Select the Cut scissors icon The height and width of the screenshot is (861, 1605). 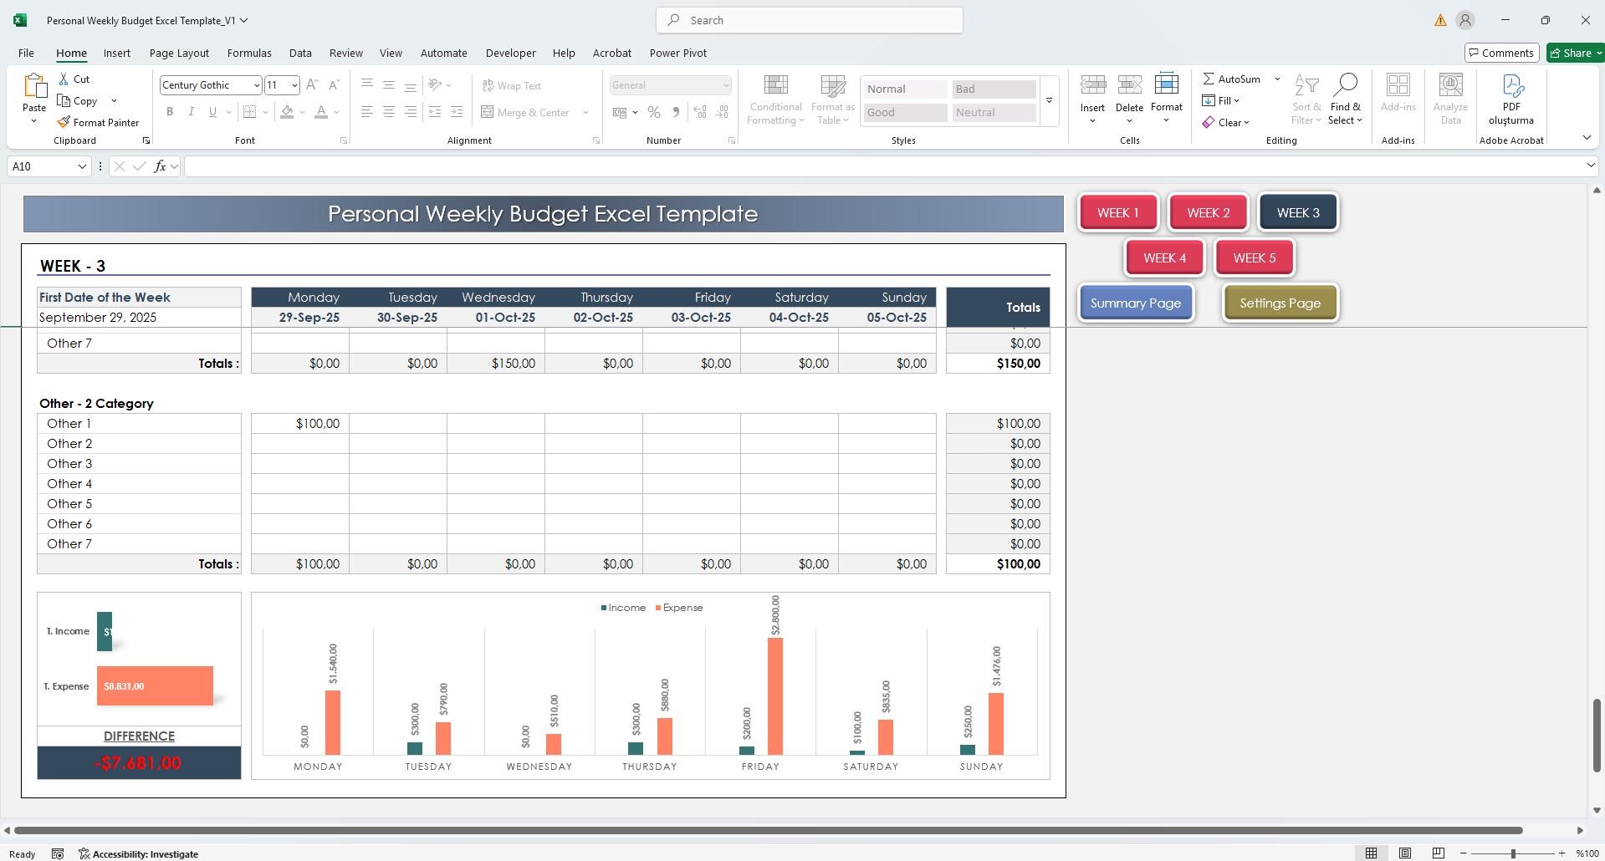[x=64, y=79]
